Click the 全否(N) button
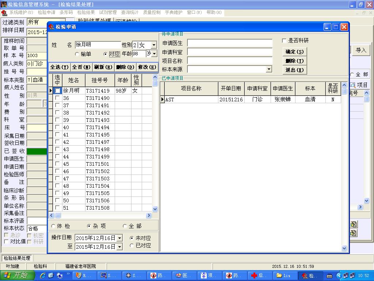This screenshot has height=281, width=374. point(81,67)
